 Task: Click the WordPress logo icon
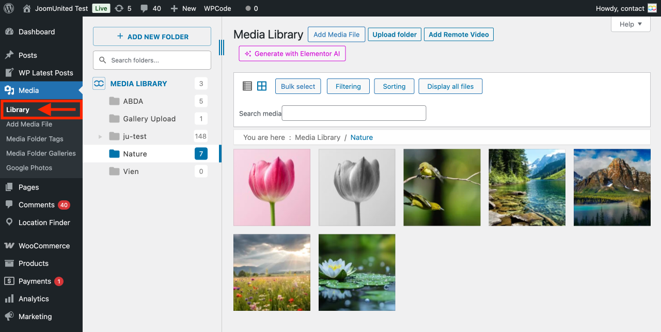[x=9, y=8]
